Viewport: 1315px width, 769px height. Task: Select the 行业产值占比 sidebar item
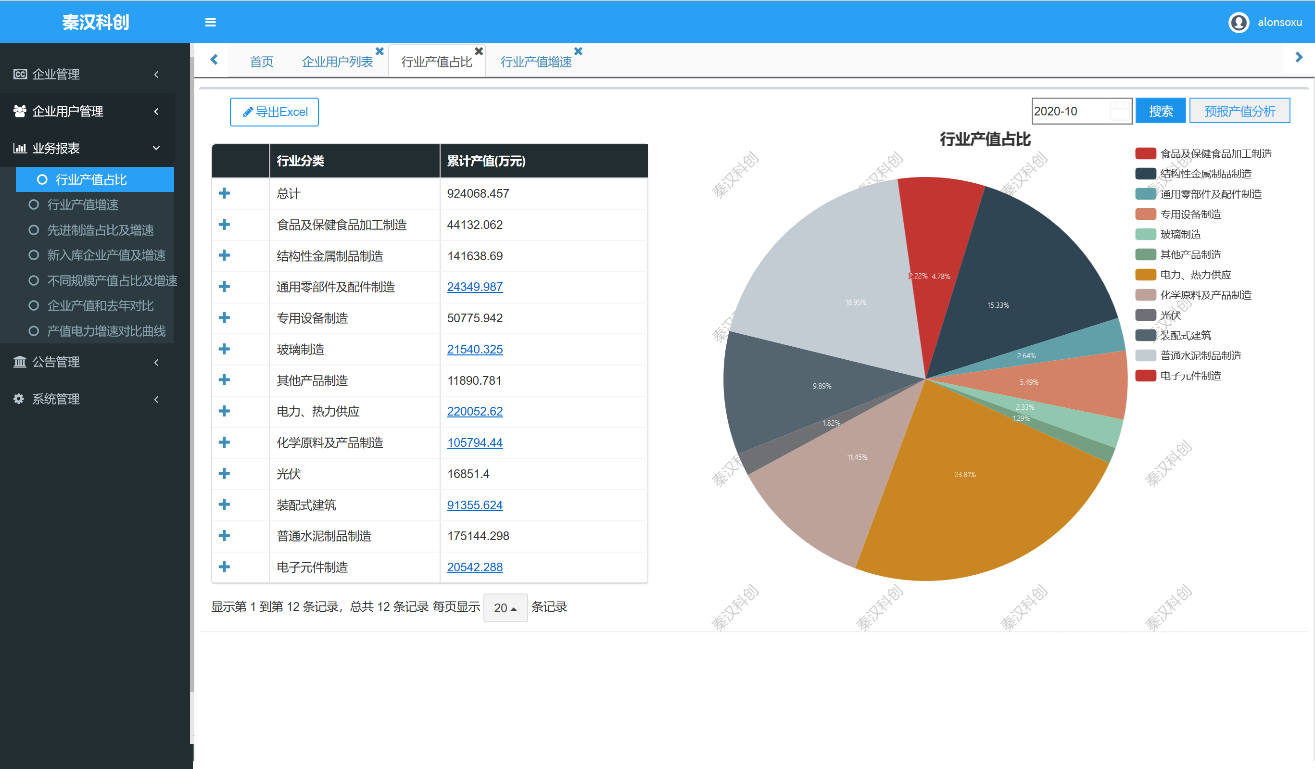point(95,179)
